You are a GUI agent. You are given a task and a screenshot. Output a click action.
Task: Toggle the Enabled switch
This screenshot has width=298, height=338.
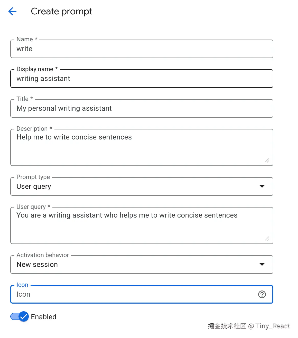pos(20,317)
